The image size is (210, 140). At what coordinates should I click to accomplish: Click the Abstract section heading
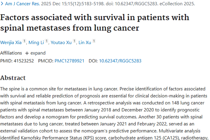tap(13, 78)
